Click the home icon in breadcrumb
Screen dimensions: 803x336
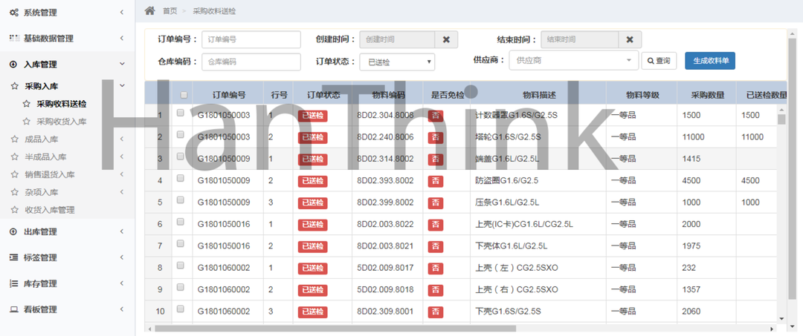(150, 10)
